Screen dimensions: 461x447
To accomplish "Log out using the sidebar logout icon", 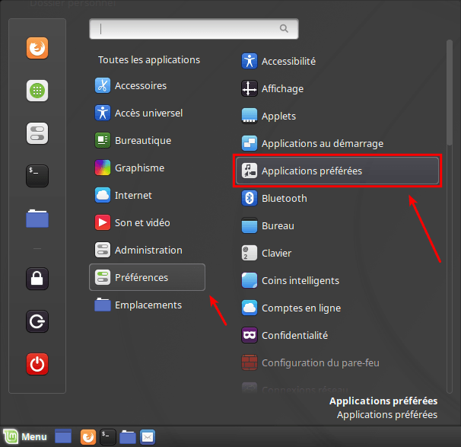I will tap(37, 321).
